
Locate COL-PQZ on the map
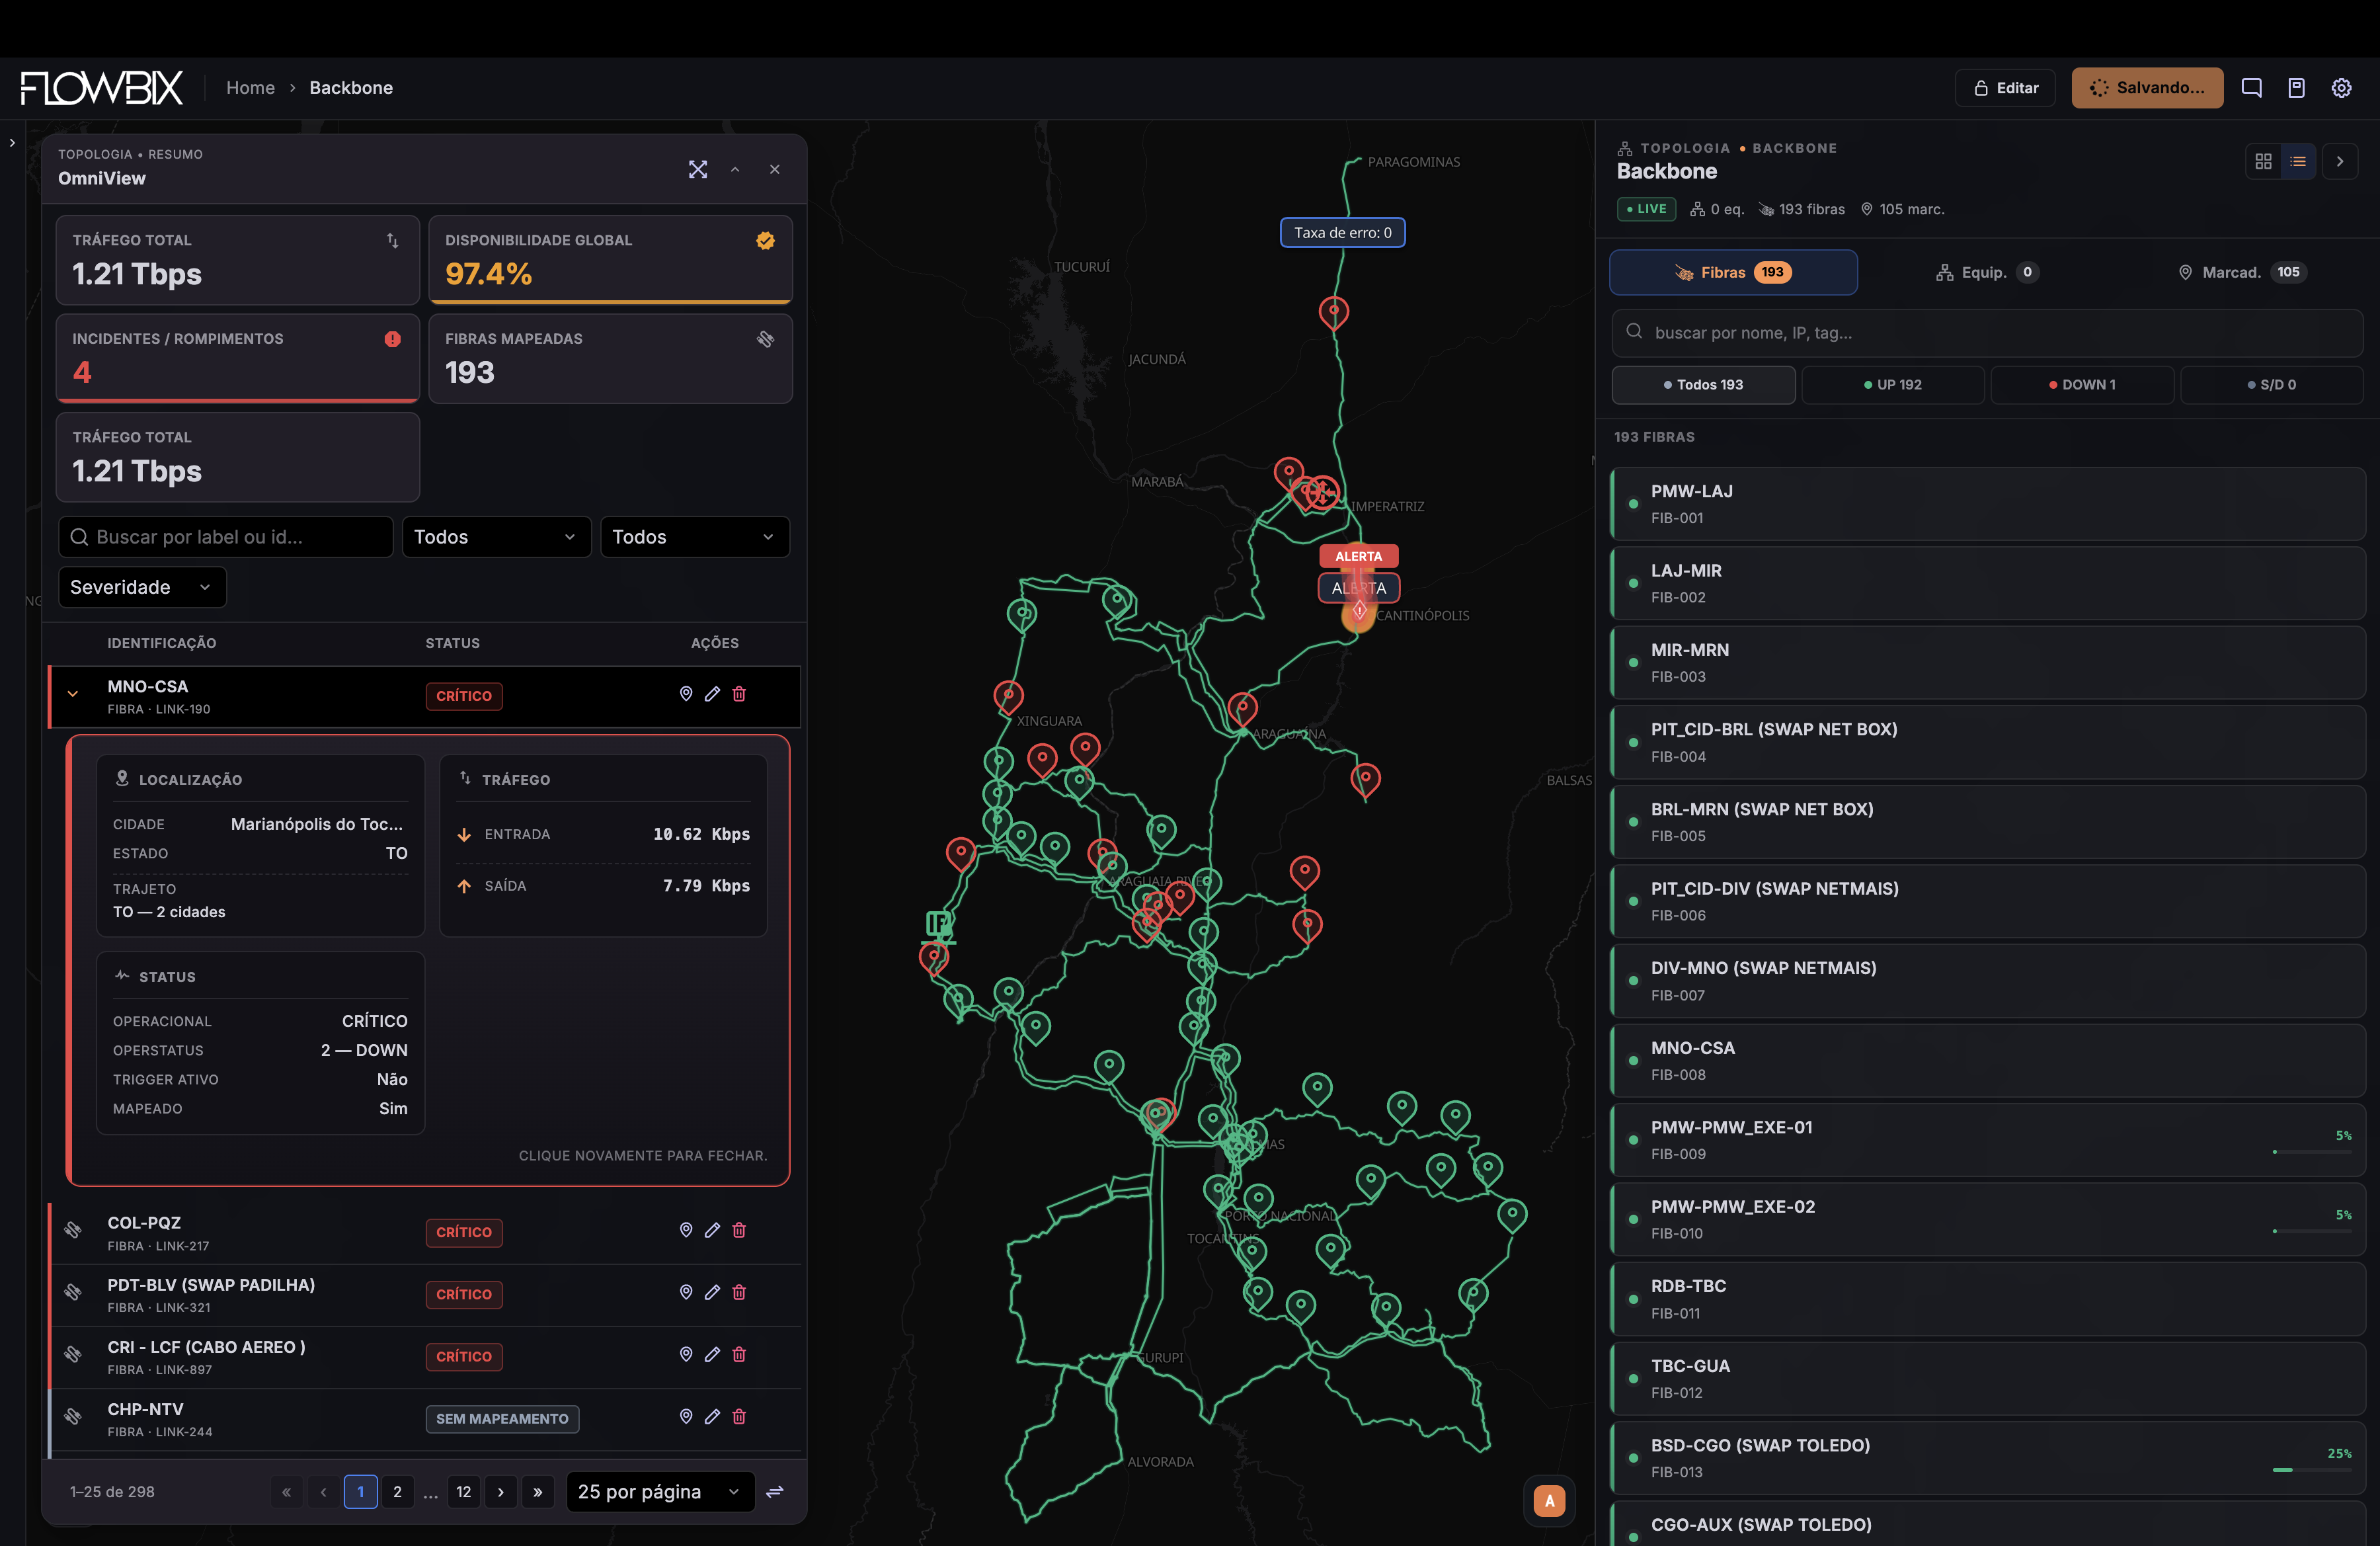[686, 1230]
